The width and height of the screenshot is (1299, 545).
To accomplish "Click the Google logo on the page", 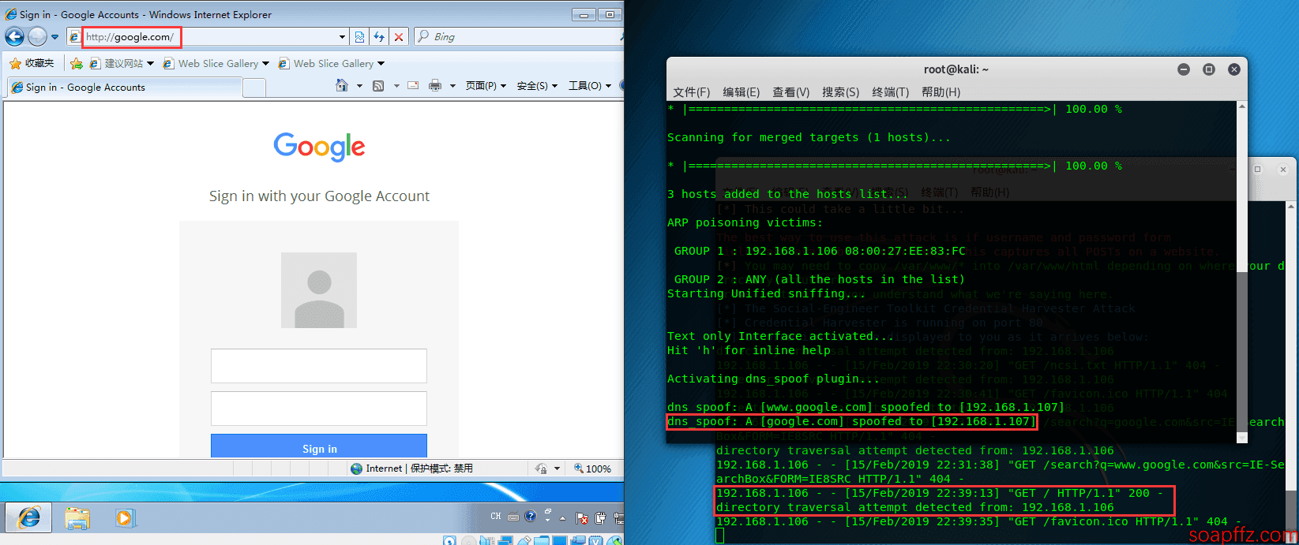I will point(319,147).
